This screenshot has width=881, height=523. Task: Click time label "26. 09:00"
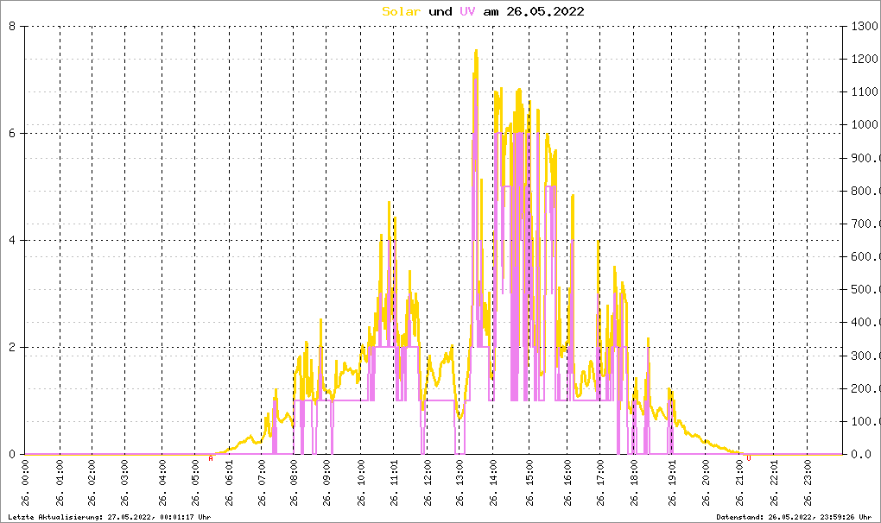[x=326, y=482]
